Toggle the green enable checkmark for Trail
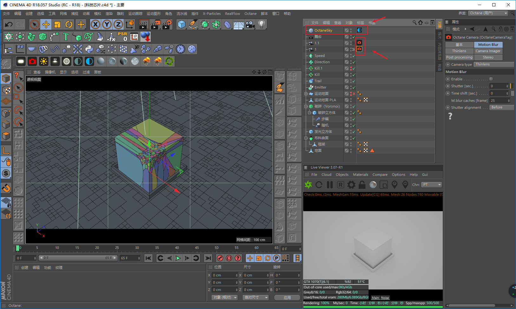This screenshot has height=309, width=516. coord(354,81)
